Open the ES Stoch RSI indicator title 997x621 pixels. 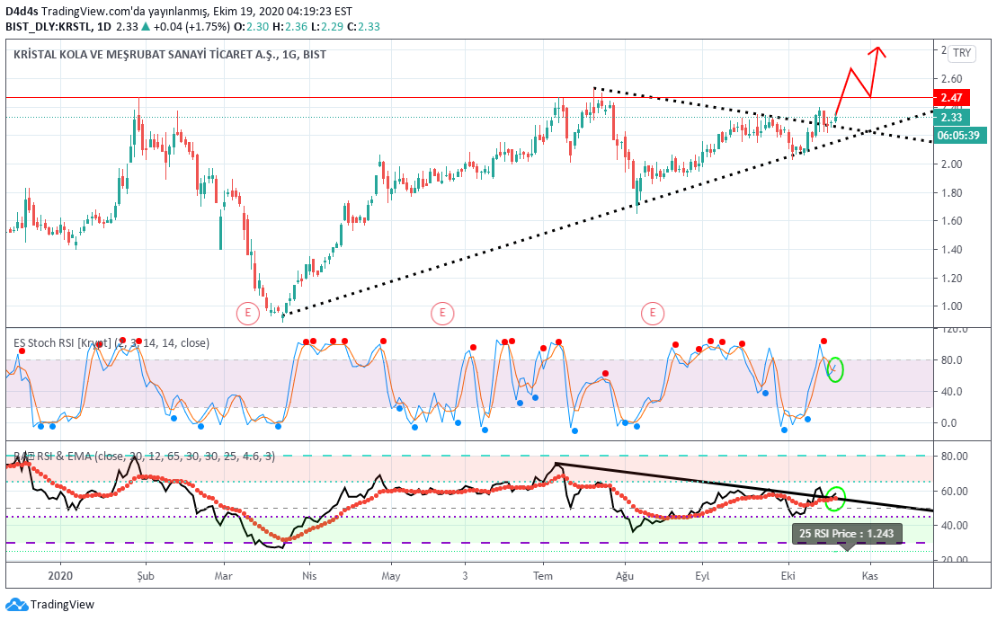pyautogui.click(x=111, y=343)
